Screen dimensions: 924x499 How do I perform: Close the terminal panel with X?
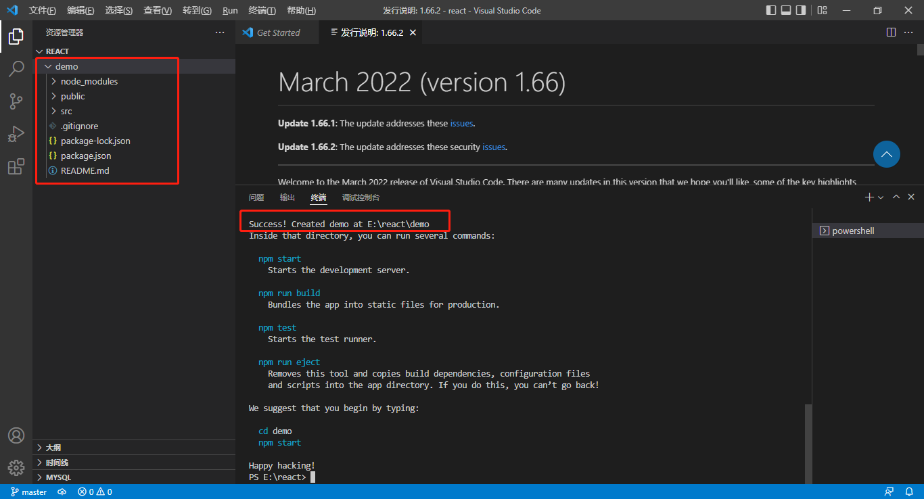[913, 197]
